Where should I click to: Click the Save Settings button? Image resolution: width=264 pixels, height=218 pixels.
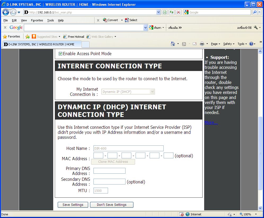(x=73, y=205)
